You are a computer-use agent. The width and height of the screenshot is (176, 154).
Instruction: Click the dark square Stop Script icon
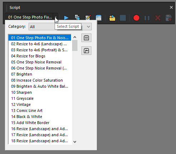(x=123, y=18)
